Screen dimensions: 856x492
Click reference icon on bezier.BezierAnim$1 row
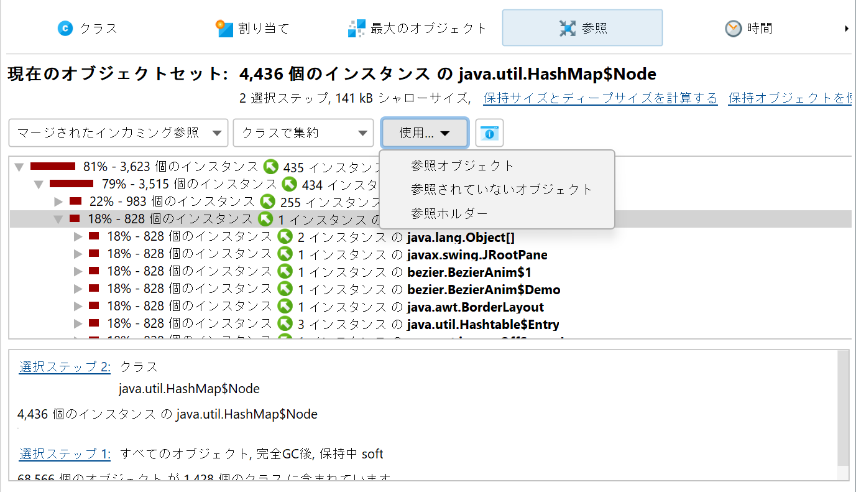(285, 271)
